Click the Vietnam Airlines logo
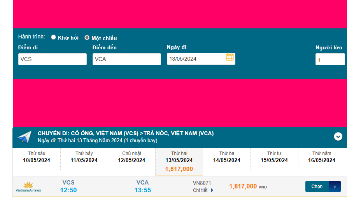 pos(28,187)
